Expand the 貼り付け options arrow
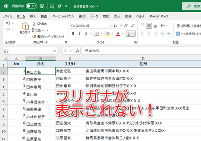The width and height of the screenshot is (201, 141). tap(25, 36)
